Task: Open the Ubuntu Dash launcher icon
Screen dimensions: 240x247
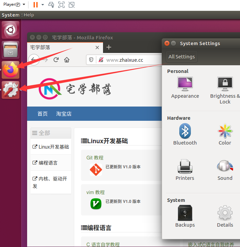Action: 11,30
